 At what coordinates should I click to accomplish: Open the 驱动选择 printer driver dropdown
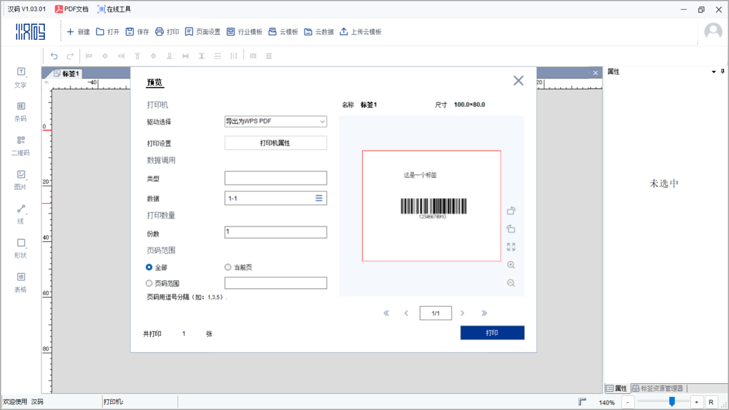276,121
